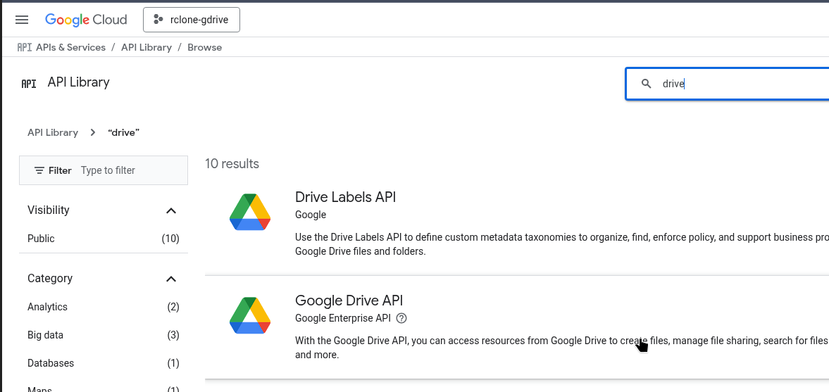Go to APIs & Services breadcrumb

tap(70, 47)
